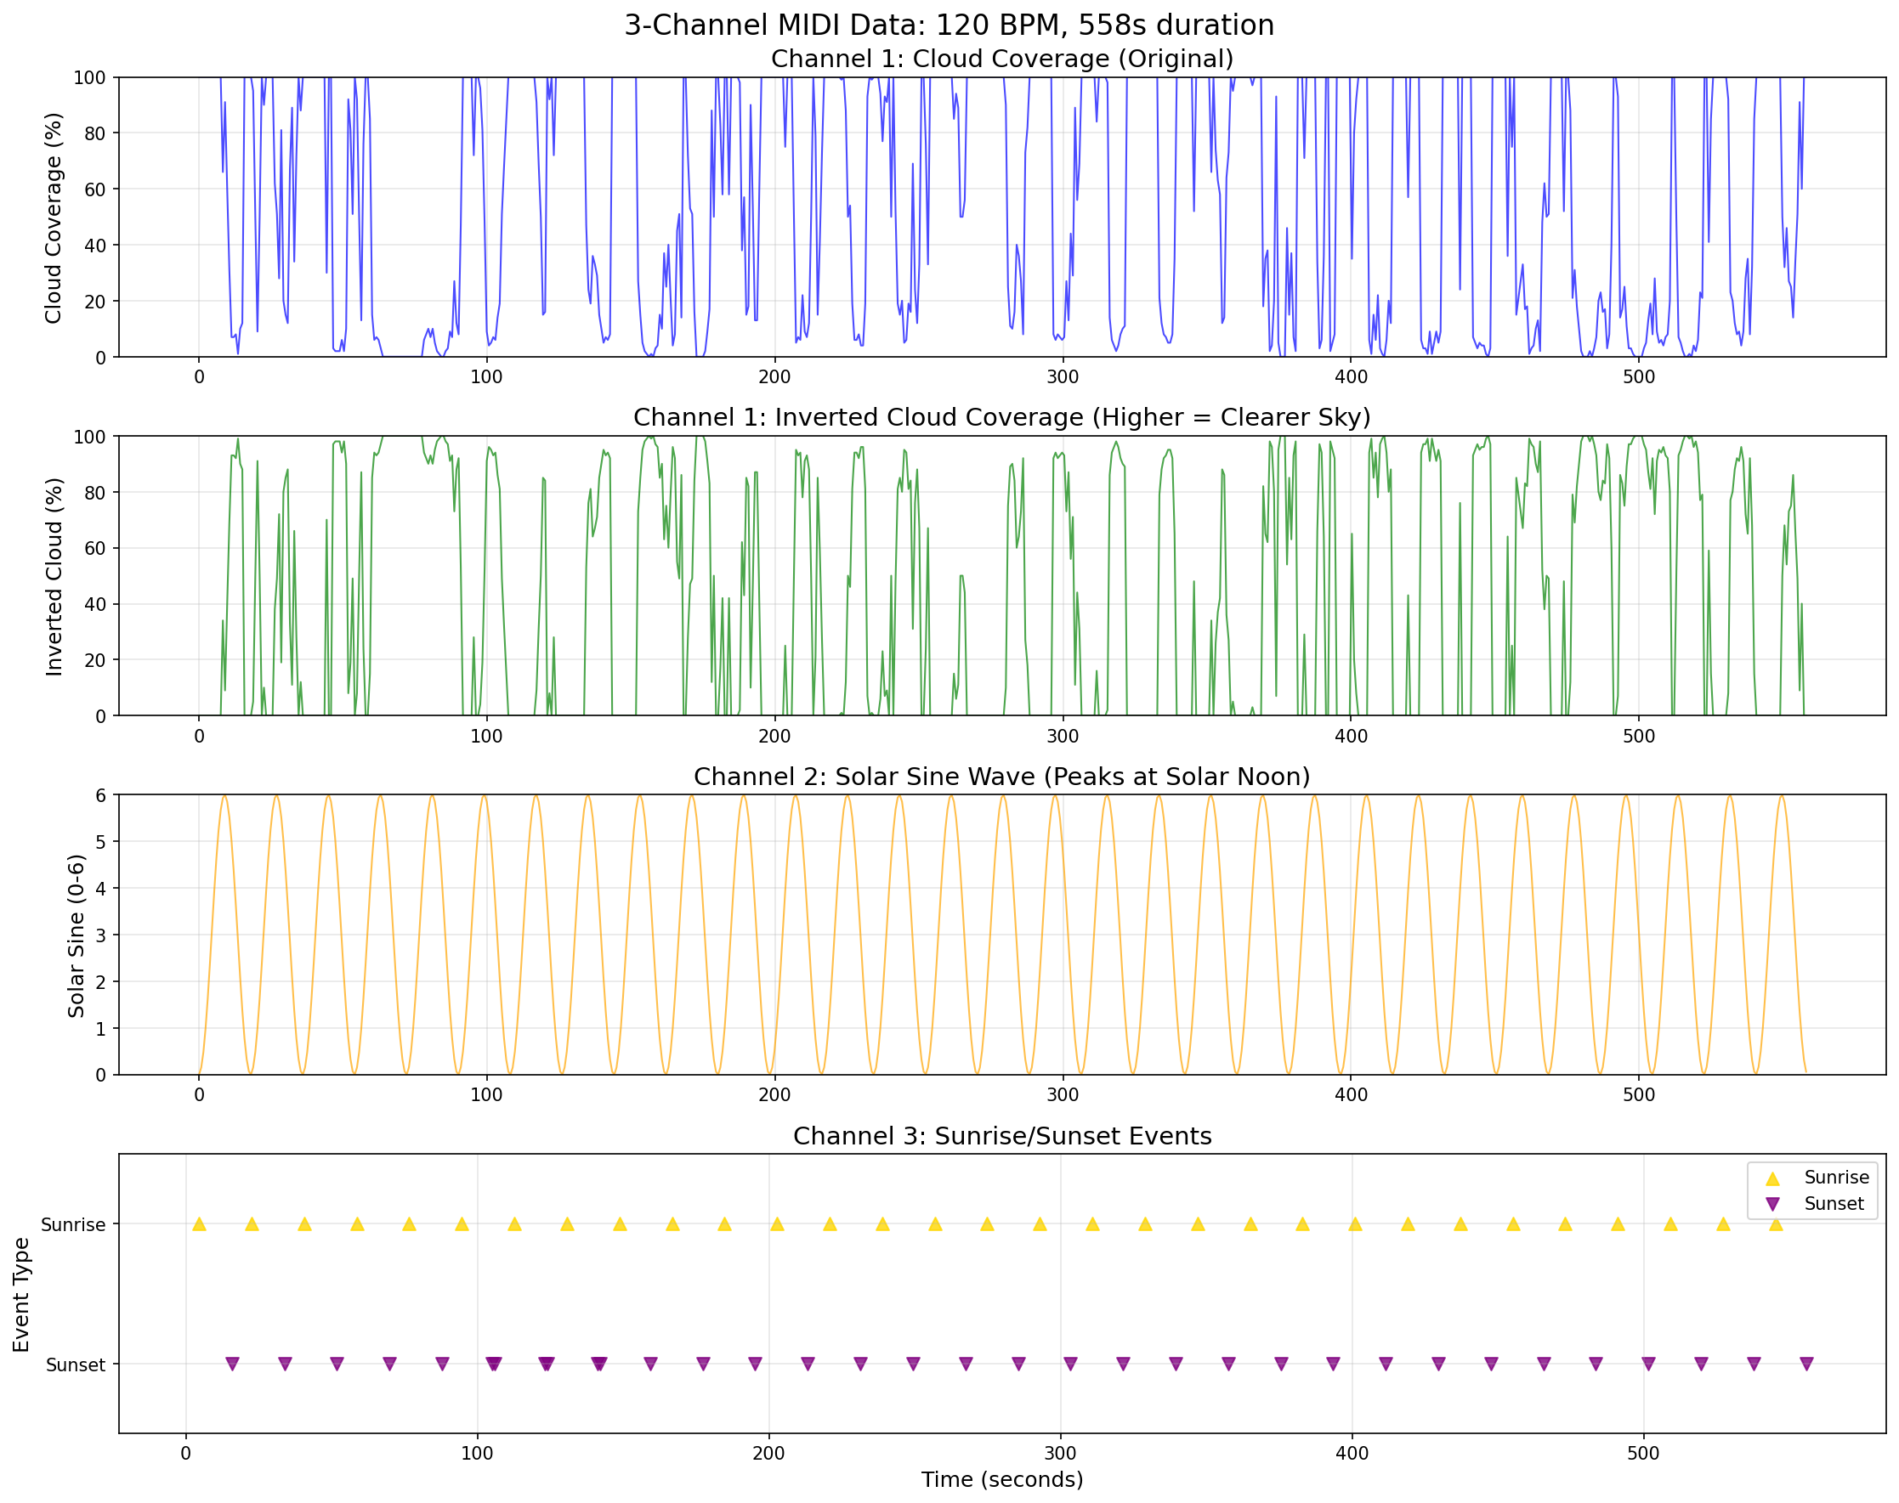Click the 'Cloud Coverage (%)' y-axis label
This screenshot has height=1503, width=1899.
(x=54, y=218)
